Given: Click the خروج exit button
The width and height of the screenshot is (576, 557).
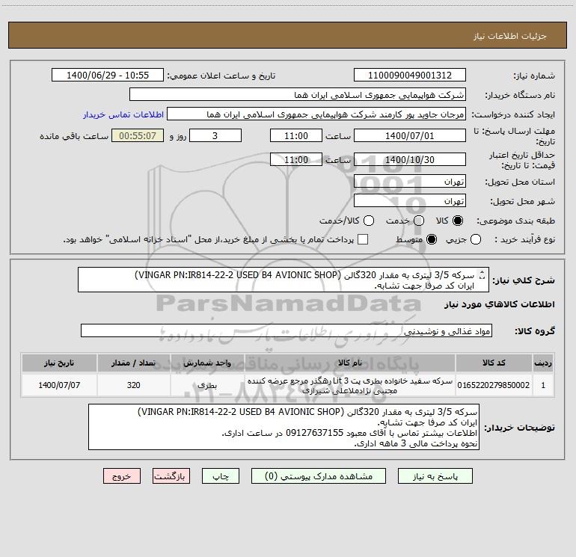Looking at the screenshot, I should (122, 476).
